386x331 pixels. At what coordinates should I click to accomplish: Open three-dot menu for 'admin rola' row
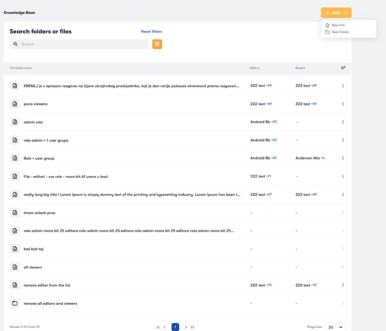pyautogui.click(x=343, y=122)
